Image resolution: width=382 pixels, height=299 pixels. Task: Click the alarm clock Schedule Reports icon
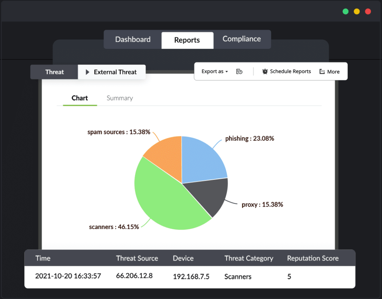click(x=265, y=71)
